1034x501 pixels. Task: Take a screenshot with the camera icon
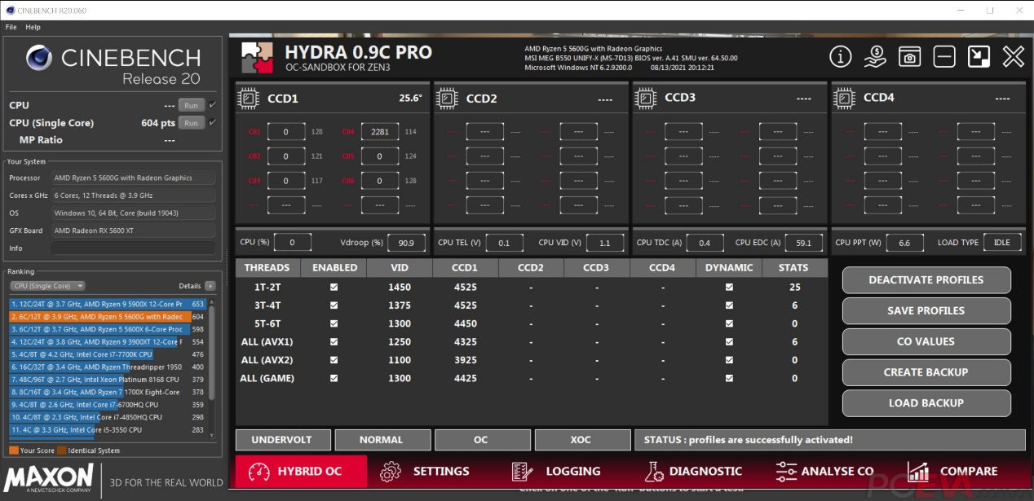tap(909, 57)
